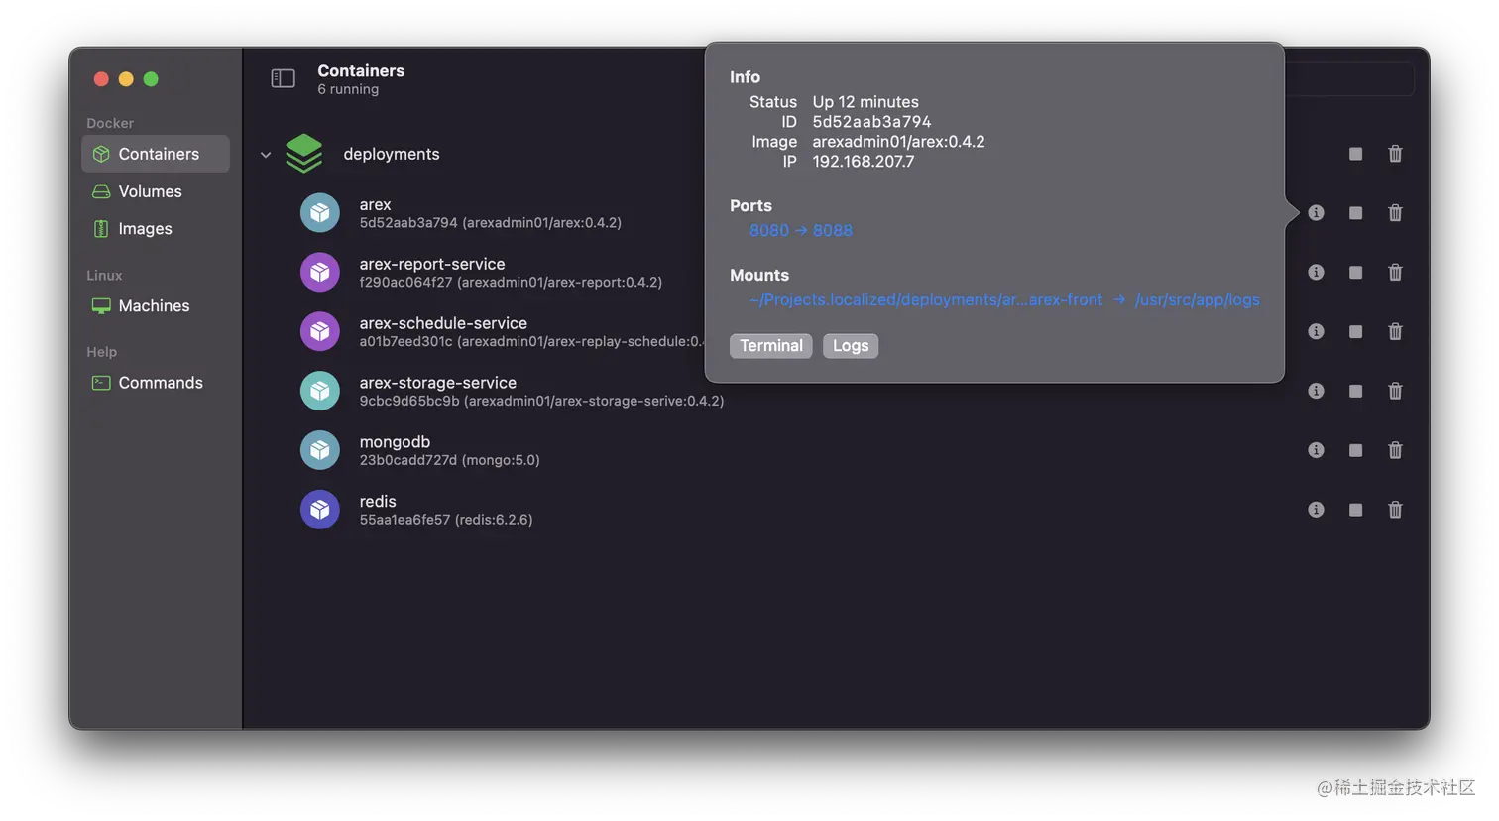1499x821 pixels.
Task: Open Machines in the sidebar
Action: pyautogui.click(x=156, y=306)
